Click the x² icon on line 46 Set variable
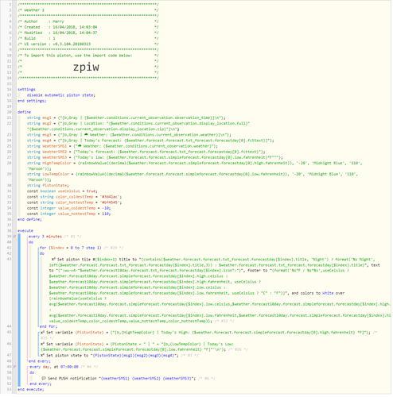 [42, 345]
